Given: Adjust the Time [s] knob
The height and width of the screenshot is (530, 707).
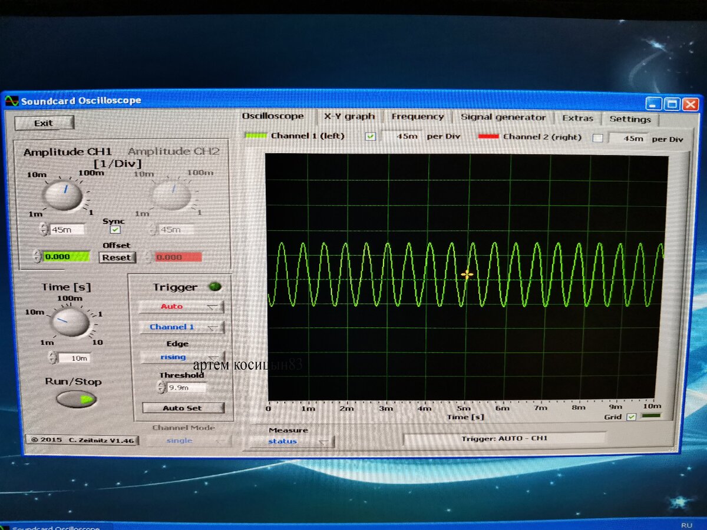Looking at the screenshot, I should (x=70, y=322).
